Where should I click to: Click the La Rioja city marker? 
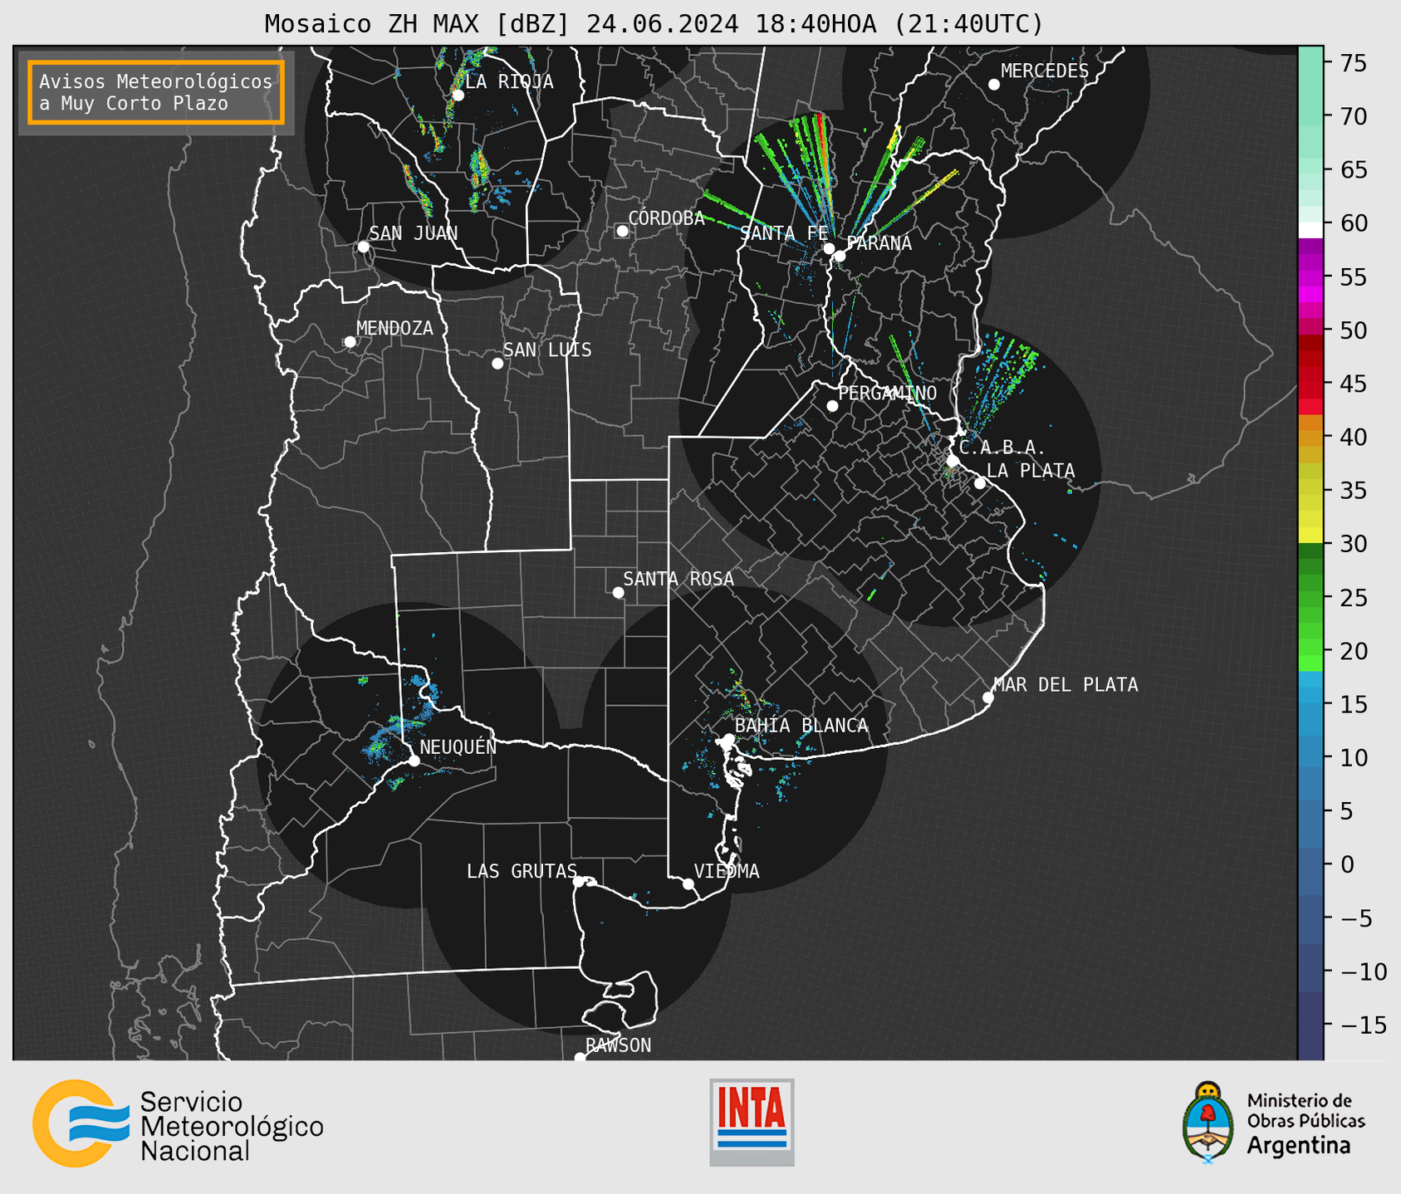click(x=458, y=95)
